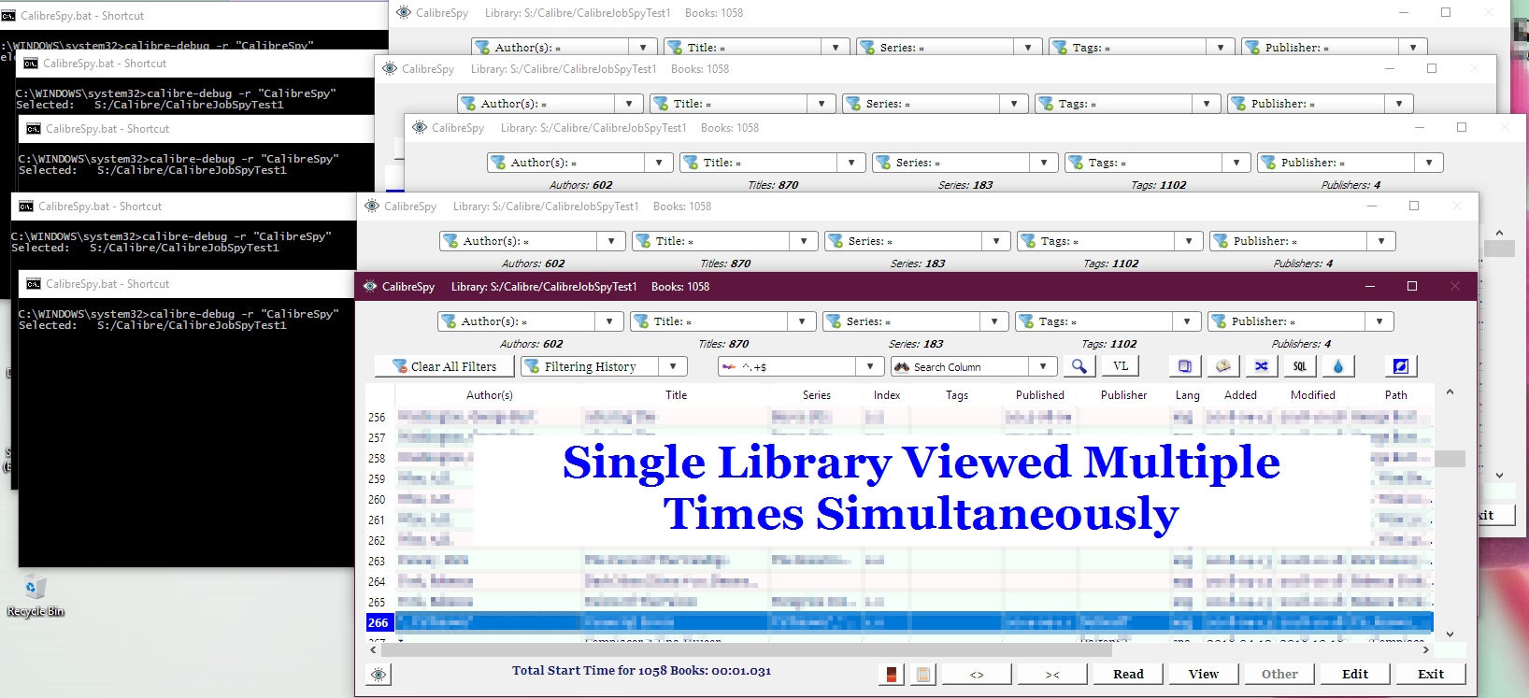Click the blue water drop icon
Image resolution: width=1529 pixels, height=698 pixels.
click(1338, 366)
